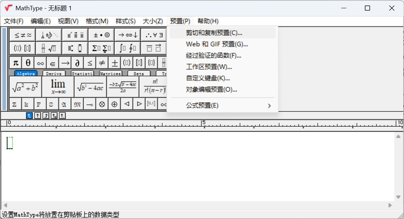
Task: Open the spaces and ellipses palette
Action: coord(49,35)
